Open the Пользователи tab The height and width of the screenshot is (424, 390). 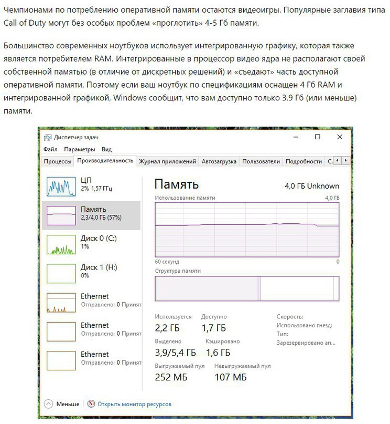[261, 161]
